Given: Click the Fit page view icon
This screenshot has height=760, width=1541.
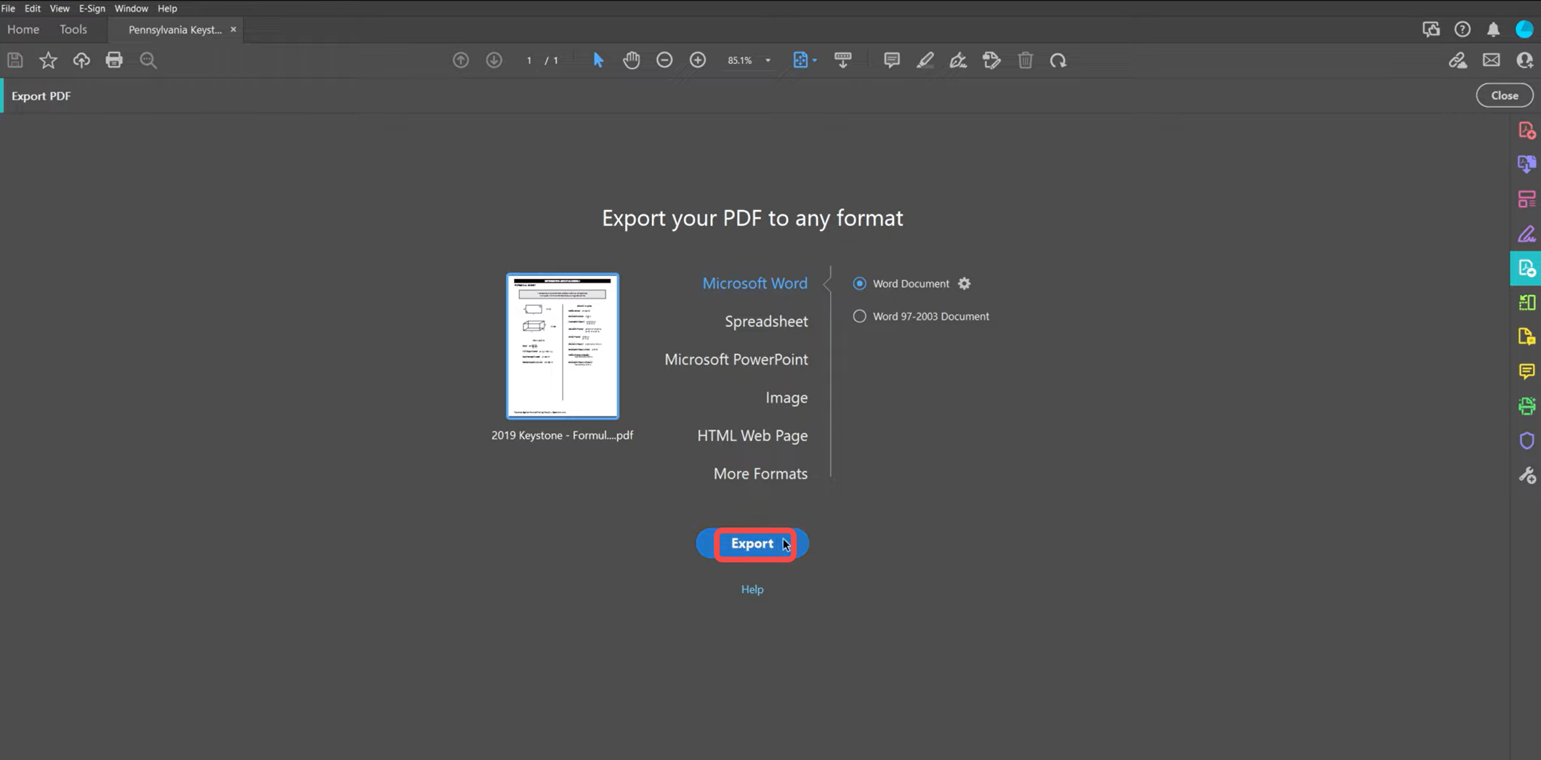Looking at the screenshot, I should click(800, 60).
